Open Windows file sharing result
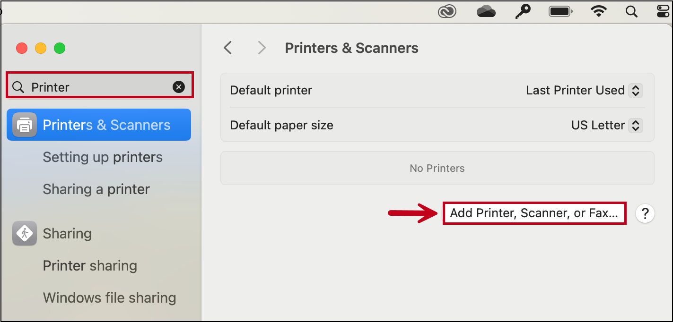 point(109,298)
